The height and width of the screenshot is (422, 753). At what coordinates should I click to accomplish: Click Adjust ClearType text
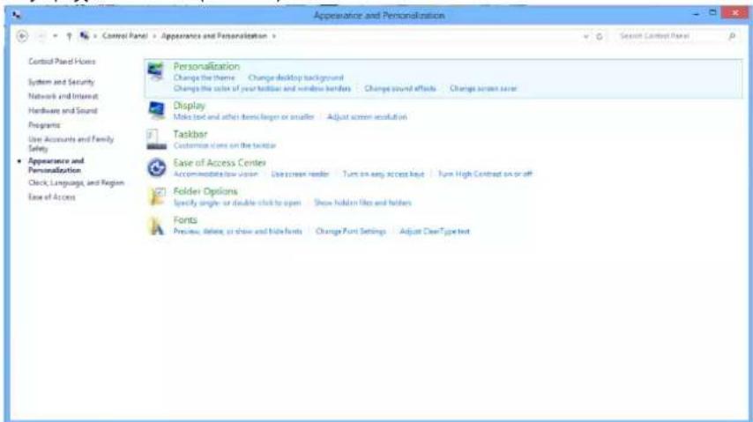(x=435, y=232)
